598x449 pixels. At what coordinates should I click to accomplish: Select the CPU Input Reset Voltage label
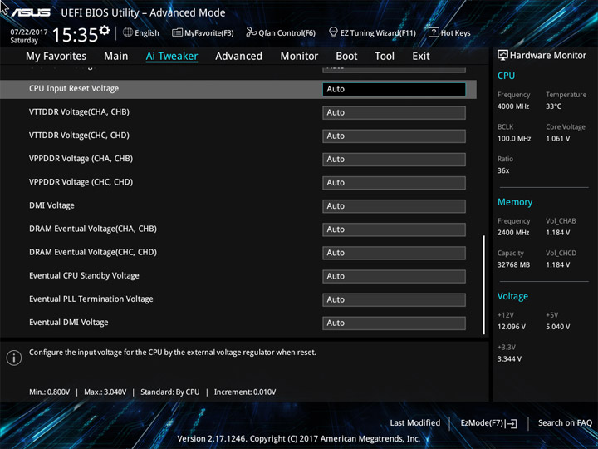tap(74, 89)
